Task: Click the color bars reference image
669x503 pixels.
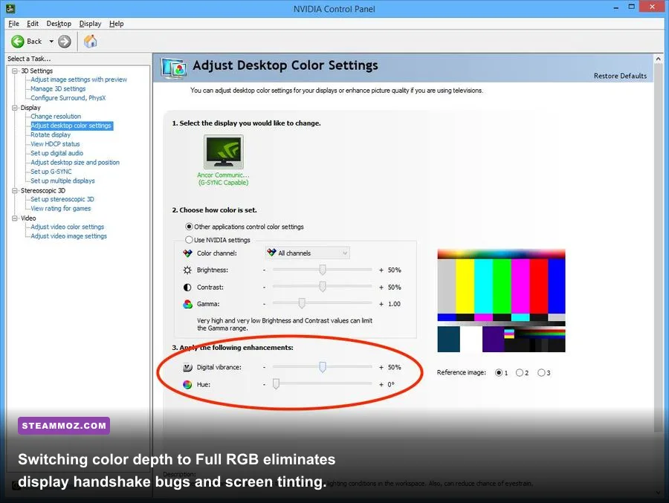Action: pyautogui.click(x=501, y=301)
